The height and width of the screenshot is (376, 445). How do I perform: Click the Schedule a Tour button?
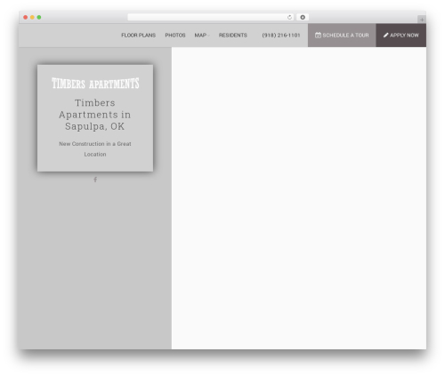pos(342,36)
